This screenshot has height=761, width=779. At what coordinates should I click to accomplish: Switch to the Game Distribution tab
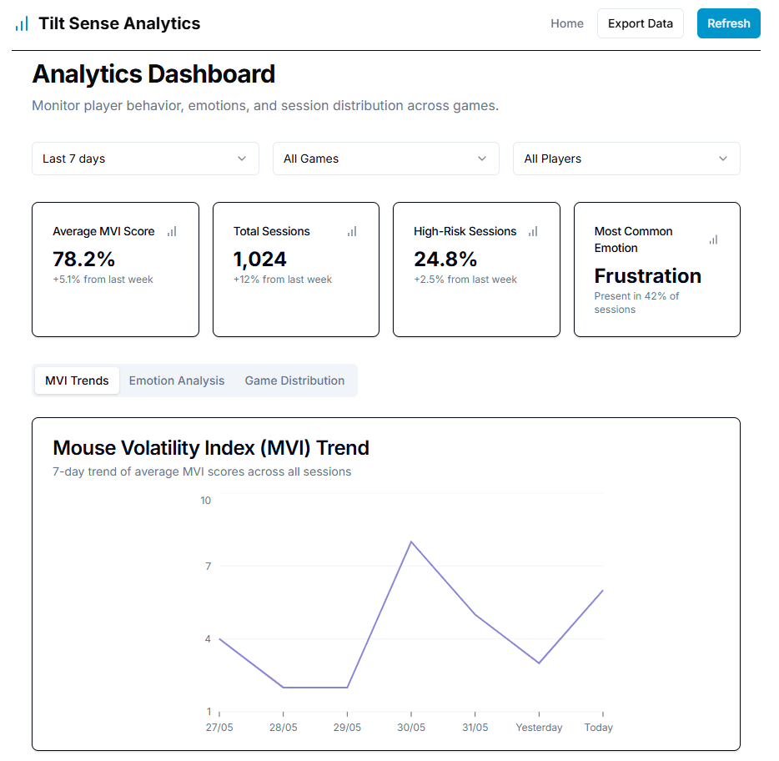point(294,380)
